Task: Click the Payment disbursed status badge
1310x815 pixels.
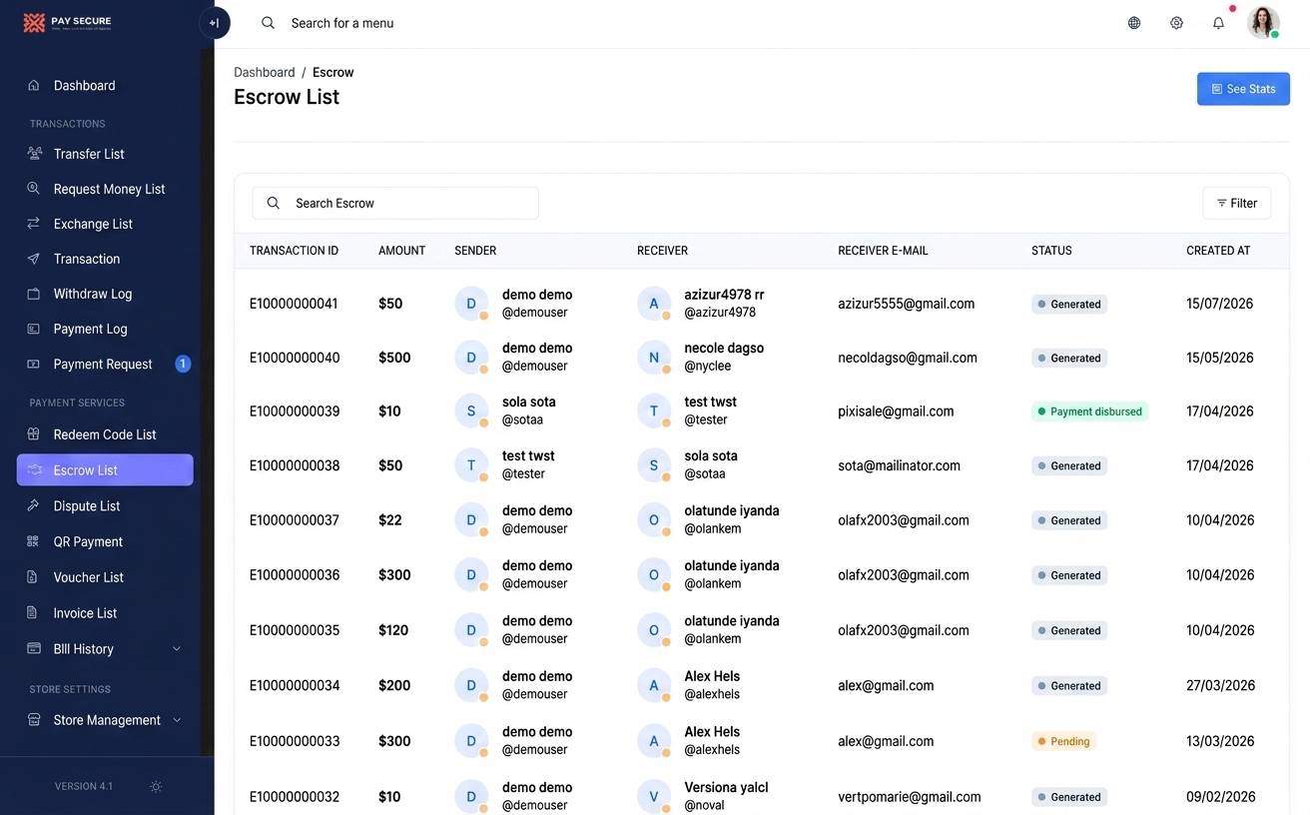Action: pyautogui.click(x=1089, y=411)
